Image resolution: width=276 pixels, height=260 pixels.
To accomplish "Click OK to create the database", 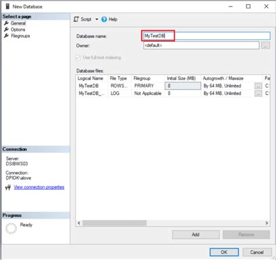I will (x=224, y=252).
